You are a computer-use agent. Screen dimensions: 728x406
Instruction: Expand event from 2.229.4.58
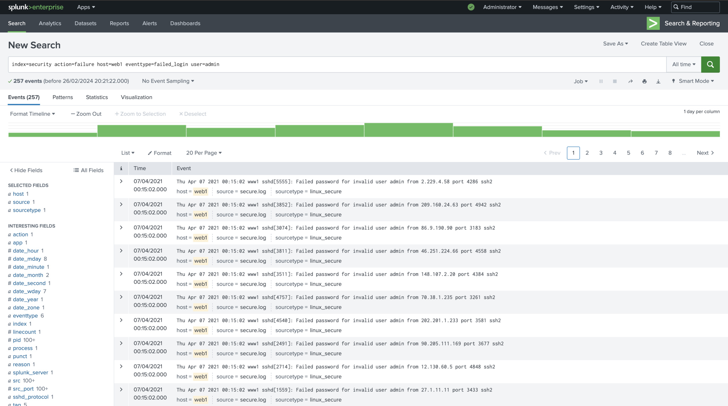click(121, 181)
